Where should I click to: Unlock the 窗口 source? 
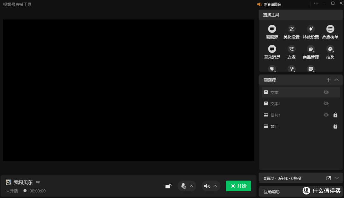335,126
